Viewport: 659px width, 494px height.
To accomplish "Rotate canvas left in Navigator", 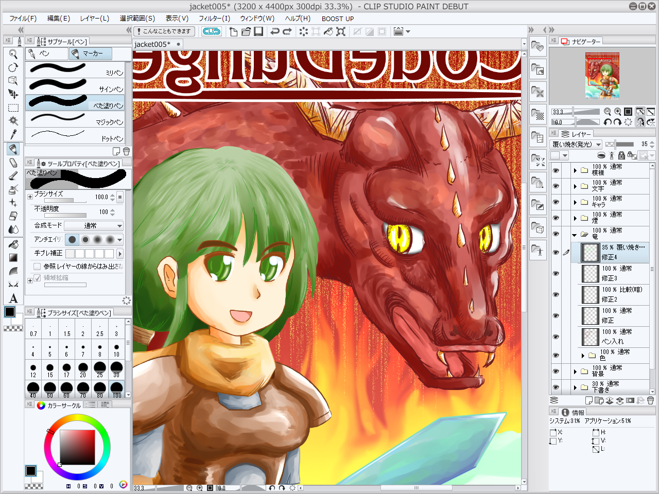I will (x=608, y=122).
